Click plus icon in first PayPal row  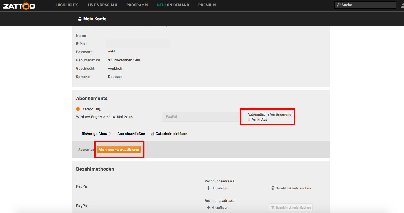coord(208,188)
